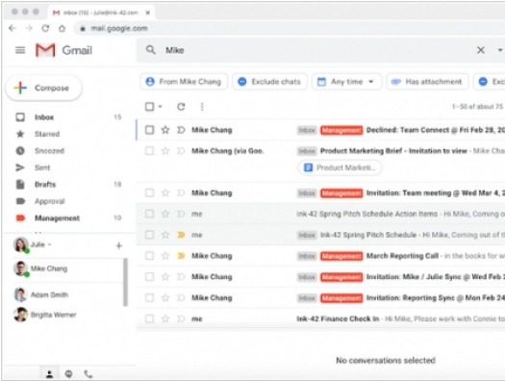The image size is (505, 381).
Task: Open select-all dropdown arrow
Action: 160,107
